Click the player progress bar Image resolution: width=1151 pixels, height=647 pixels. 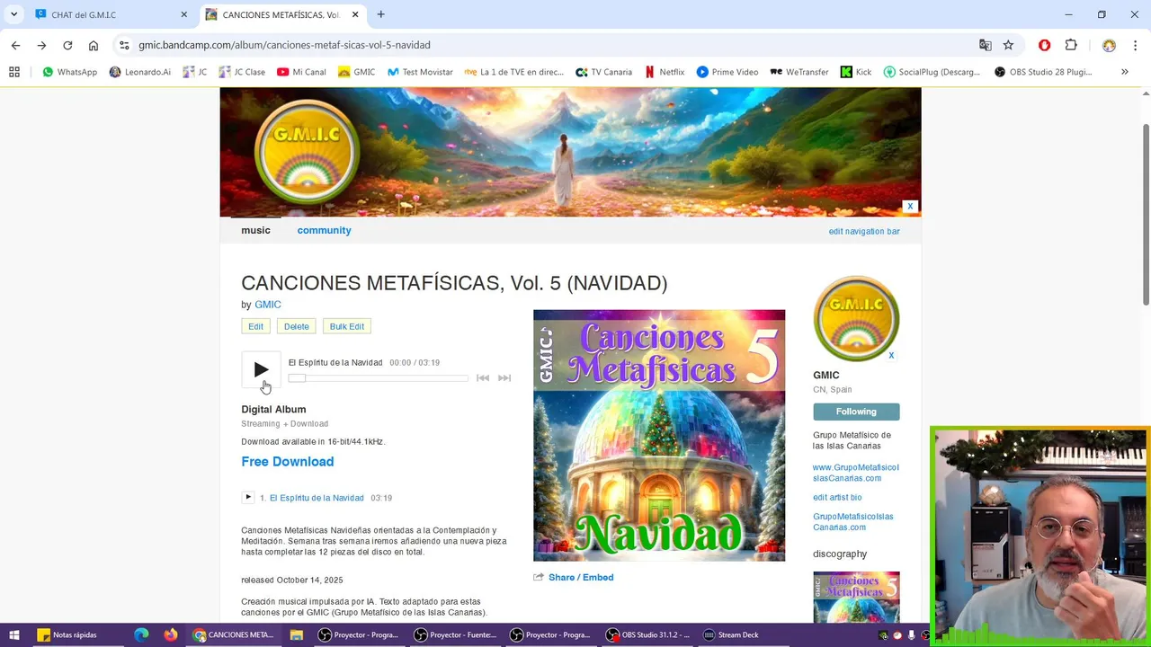pyautogui.click(x=379, y=378)
